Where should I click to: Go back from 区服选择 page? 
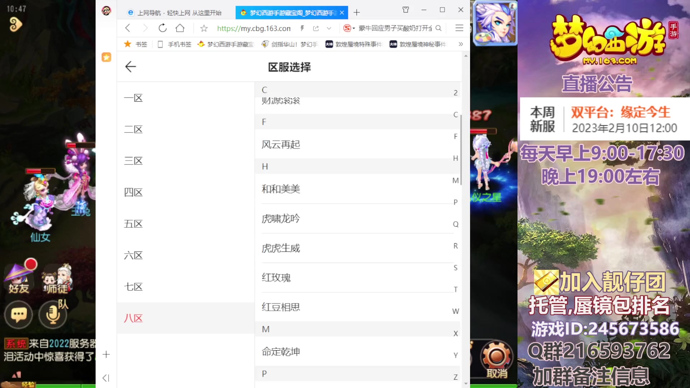tap(130, 66)
